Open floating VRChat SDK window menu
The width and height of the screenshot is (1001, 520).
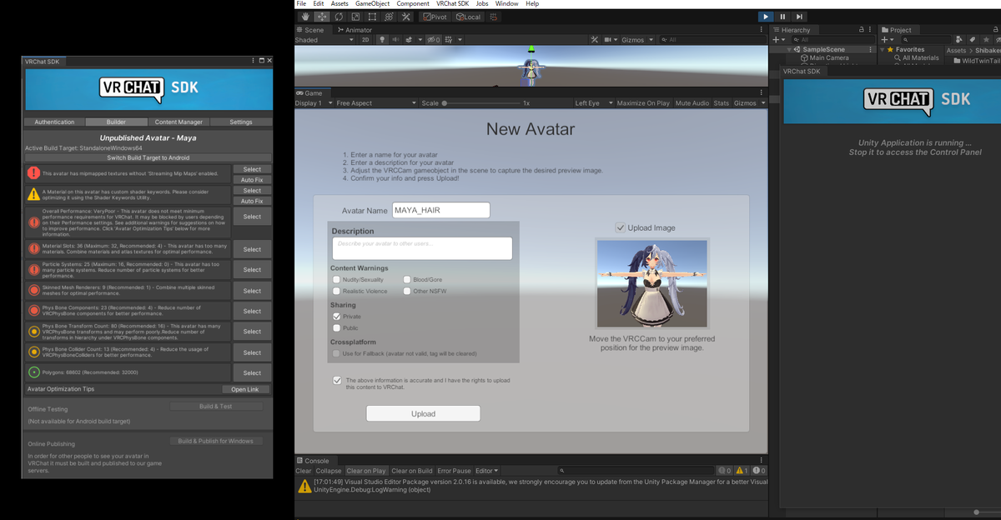(253, 61)
